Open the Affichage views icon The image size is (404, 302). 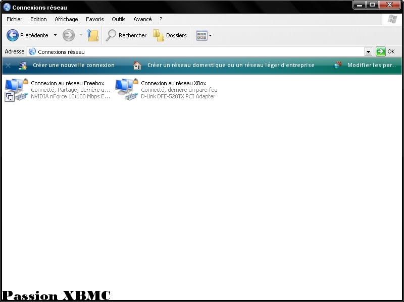pyautogui.click(x=201, y=35)
